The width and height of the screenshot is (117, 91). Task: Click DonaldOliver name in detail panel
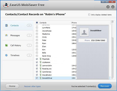96,31
